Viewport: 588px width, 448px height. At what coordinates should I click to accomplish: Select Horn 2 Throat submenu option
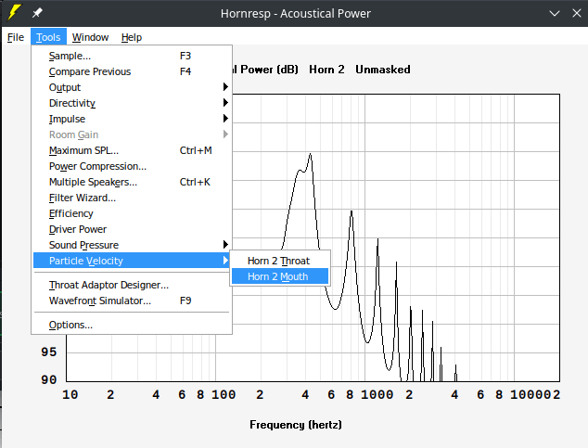click(x=280, y=261)
